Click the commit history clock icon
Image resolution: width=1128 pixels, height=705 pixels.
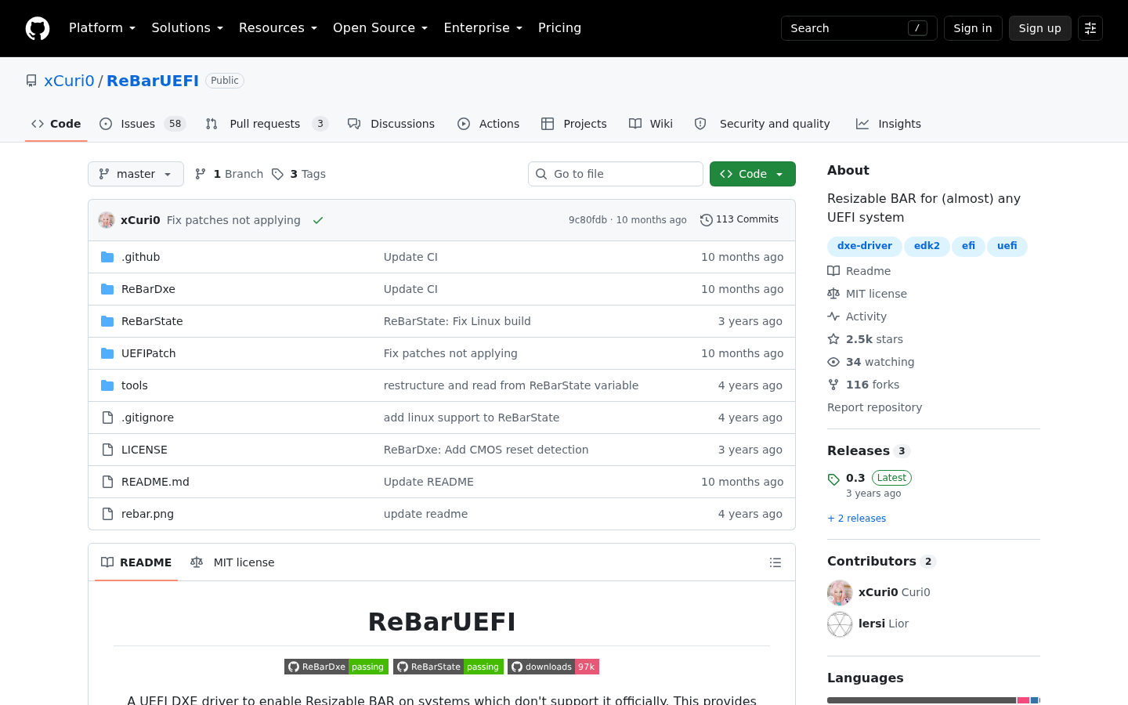(706, 220)
